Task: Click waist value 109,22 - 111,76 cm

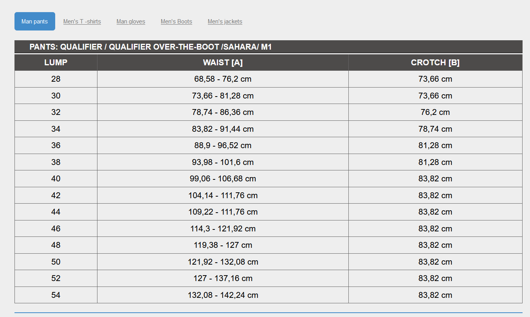Action: click(223, 212)
